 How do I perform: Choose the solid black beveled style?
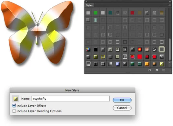(x=95, y=50)
